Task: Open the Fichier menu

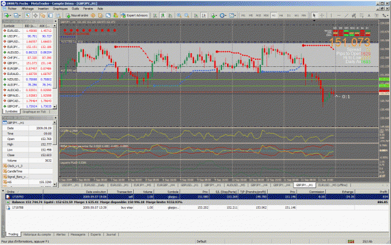Action: click(12, 9)
